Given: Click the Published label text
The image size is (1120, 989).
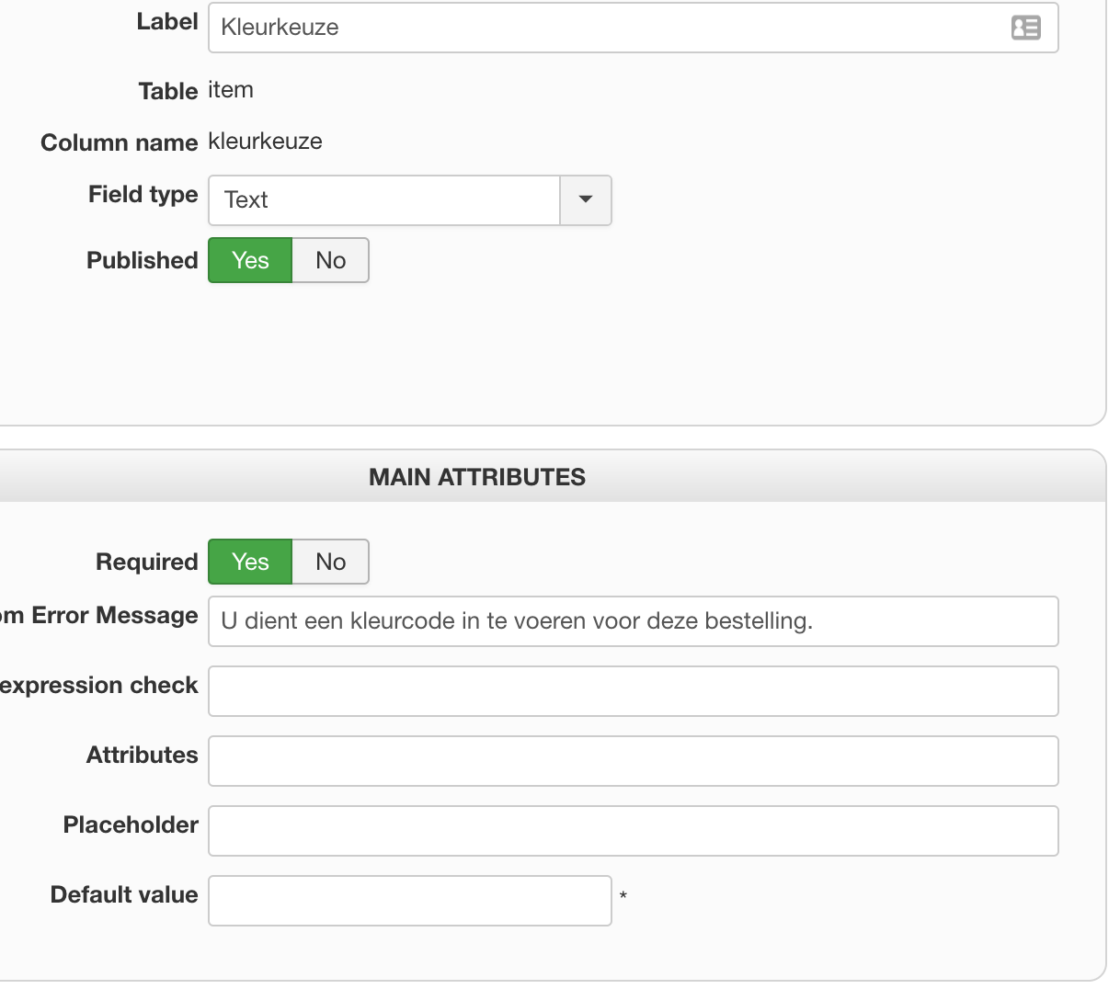Looking at the screenshot, I should pyautogui.click(x=142, y=261).
